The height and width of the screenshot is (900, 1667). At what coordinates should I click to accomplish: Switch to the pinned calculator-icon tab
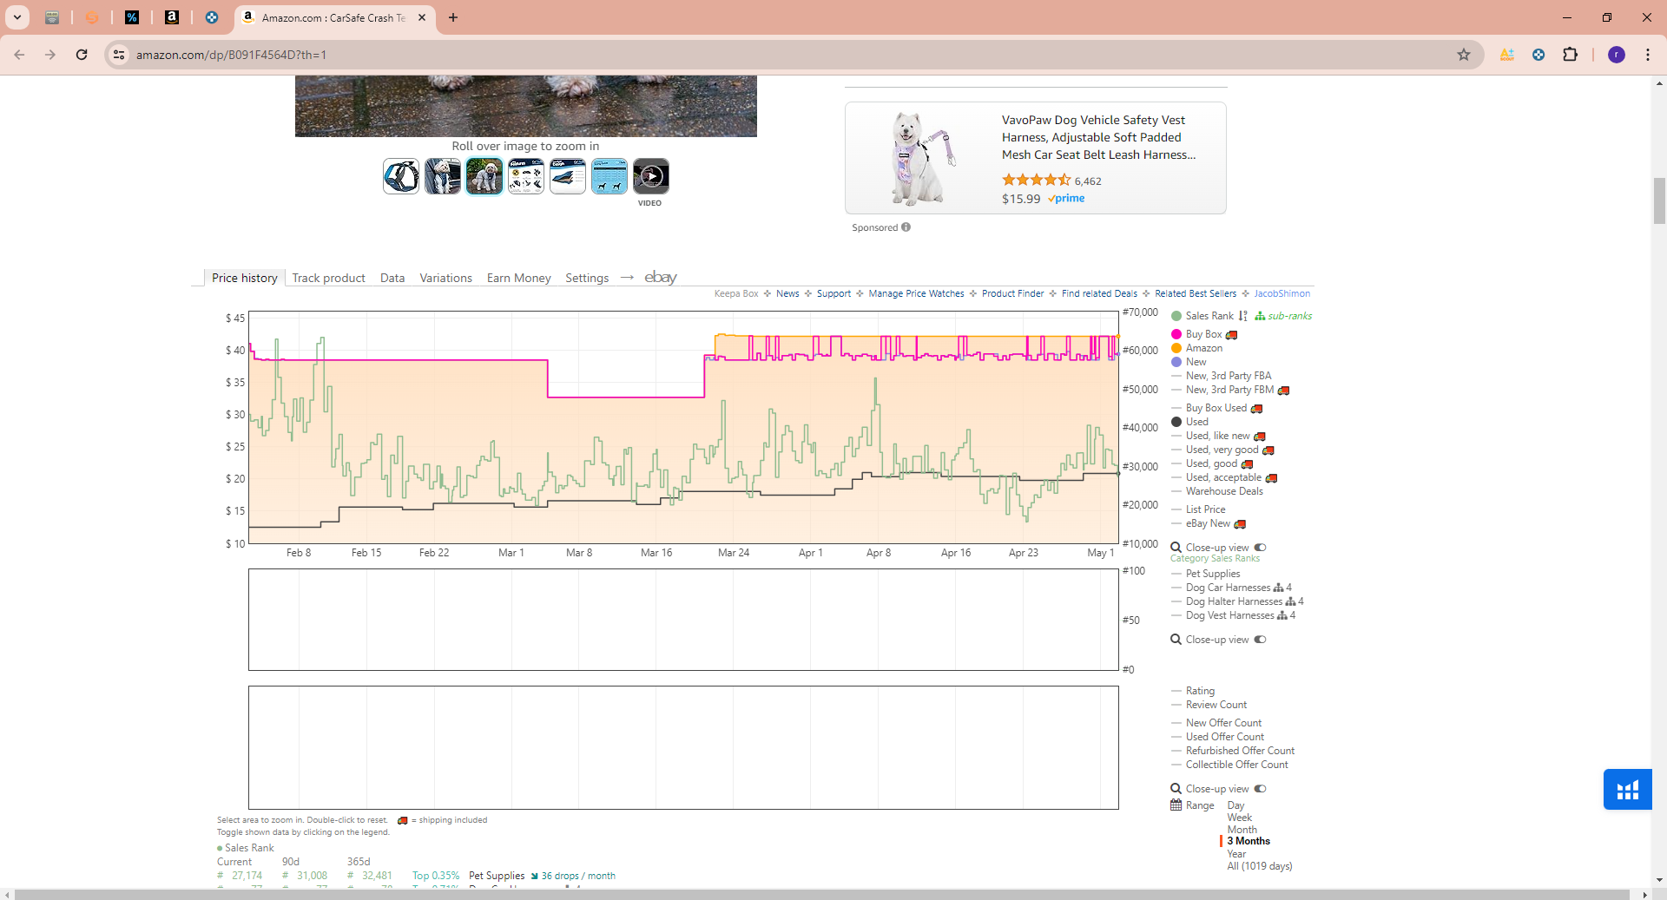pyautogui.click(x=52, y=17)
